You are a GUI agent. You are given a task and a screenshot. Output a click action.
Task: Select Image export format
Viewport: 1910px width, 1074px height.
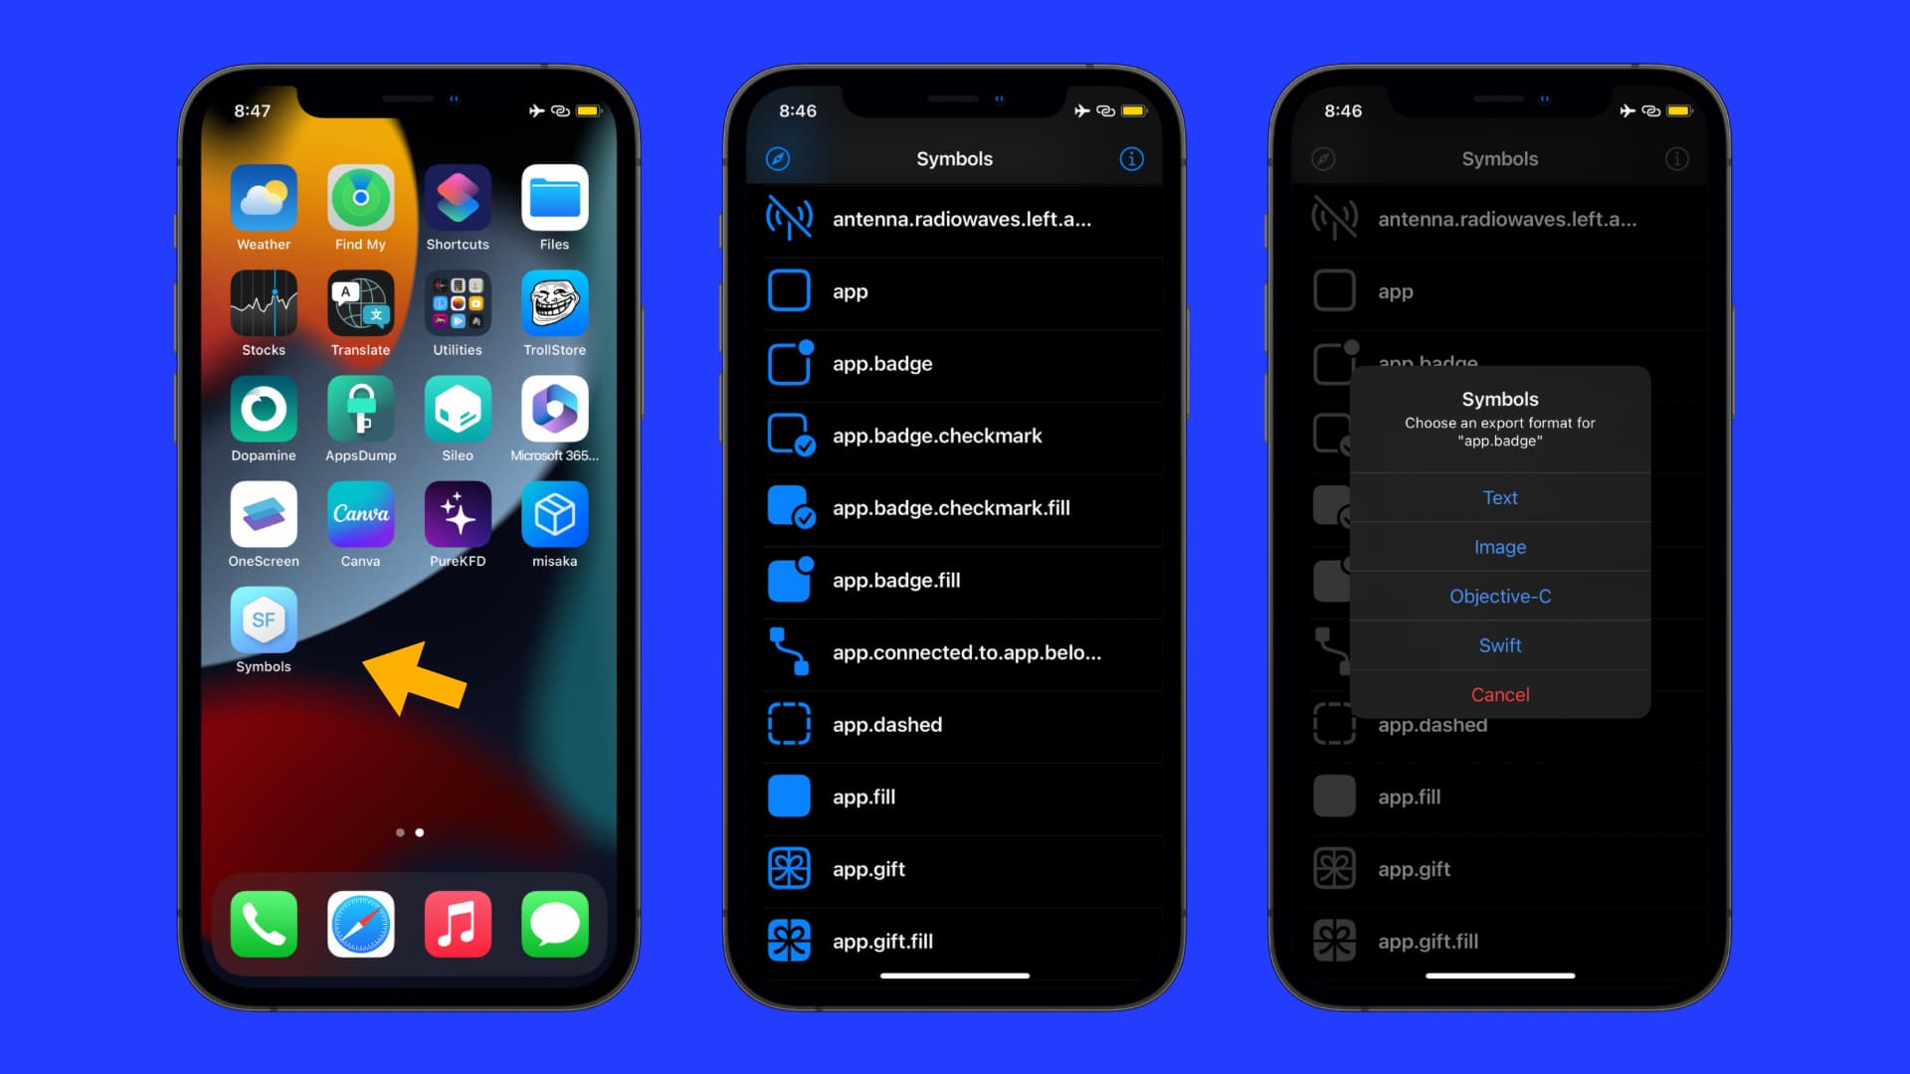tap(1499, 547)
